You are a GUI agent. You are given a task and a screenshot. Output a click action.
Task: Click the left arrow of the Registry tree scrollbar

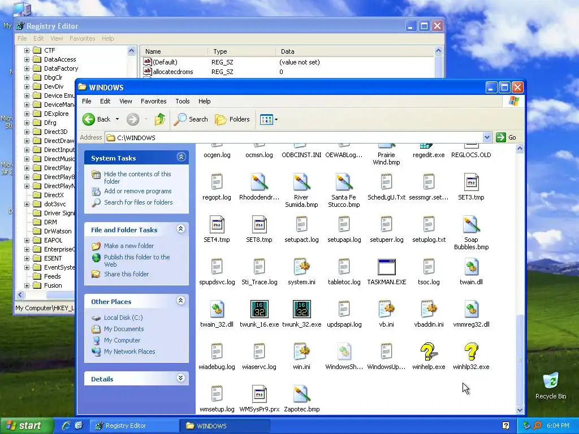pyautogui.click(x=20, y=294)
